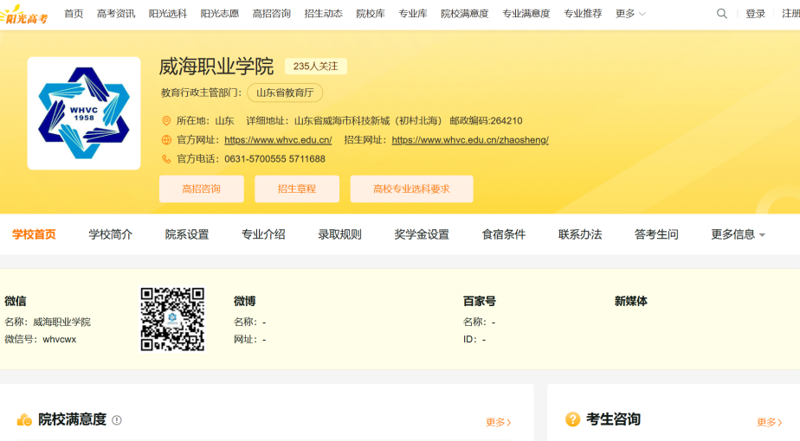Switch to the 学校简介 tab

point(110,234)
